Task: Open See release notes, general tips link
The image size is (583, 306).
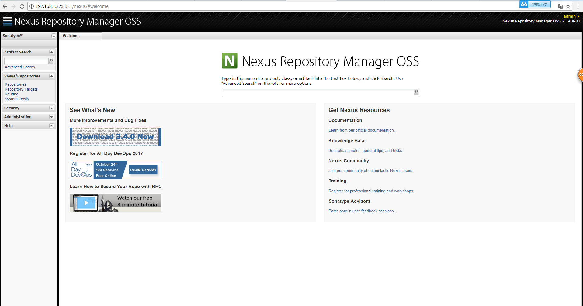Action: point(366,151)
